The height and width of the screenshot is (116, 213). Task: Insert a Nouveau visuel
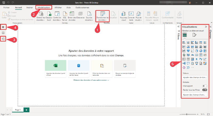(x=124, y=16)
